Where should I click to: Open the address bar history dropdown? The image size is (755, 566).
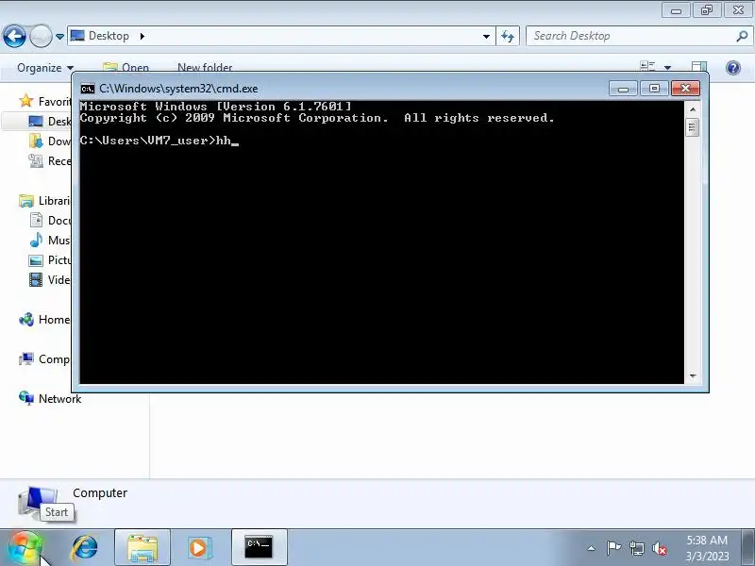point(486,37)
